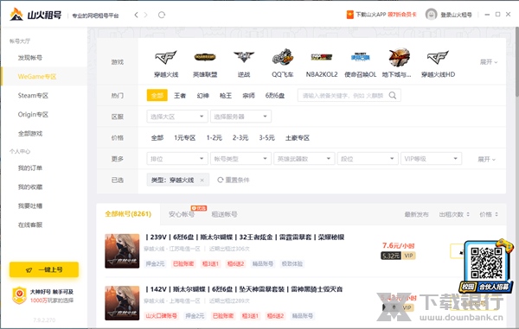Open 全部游戏 in the sidebar
519x329 pixels.
pyautogui.click(x=30, y=134)
